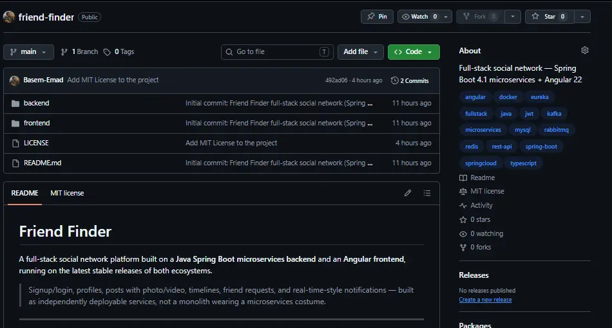Switch to the README tab
The image size is (612, 328).
click(24, 193)
